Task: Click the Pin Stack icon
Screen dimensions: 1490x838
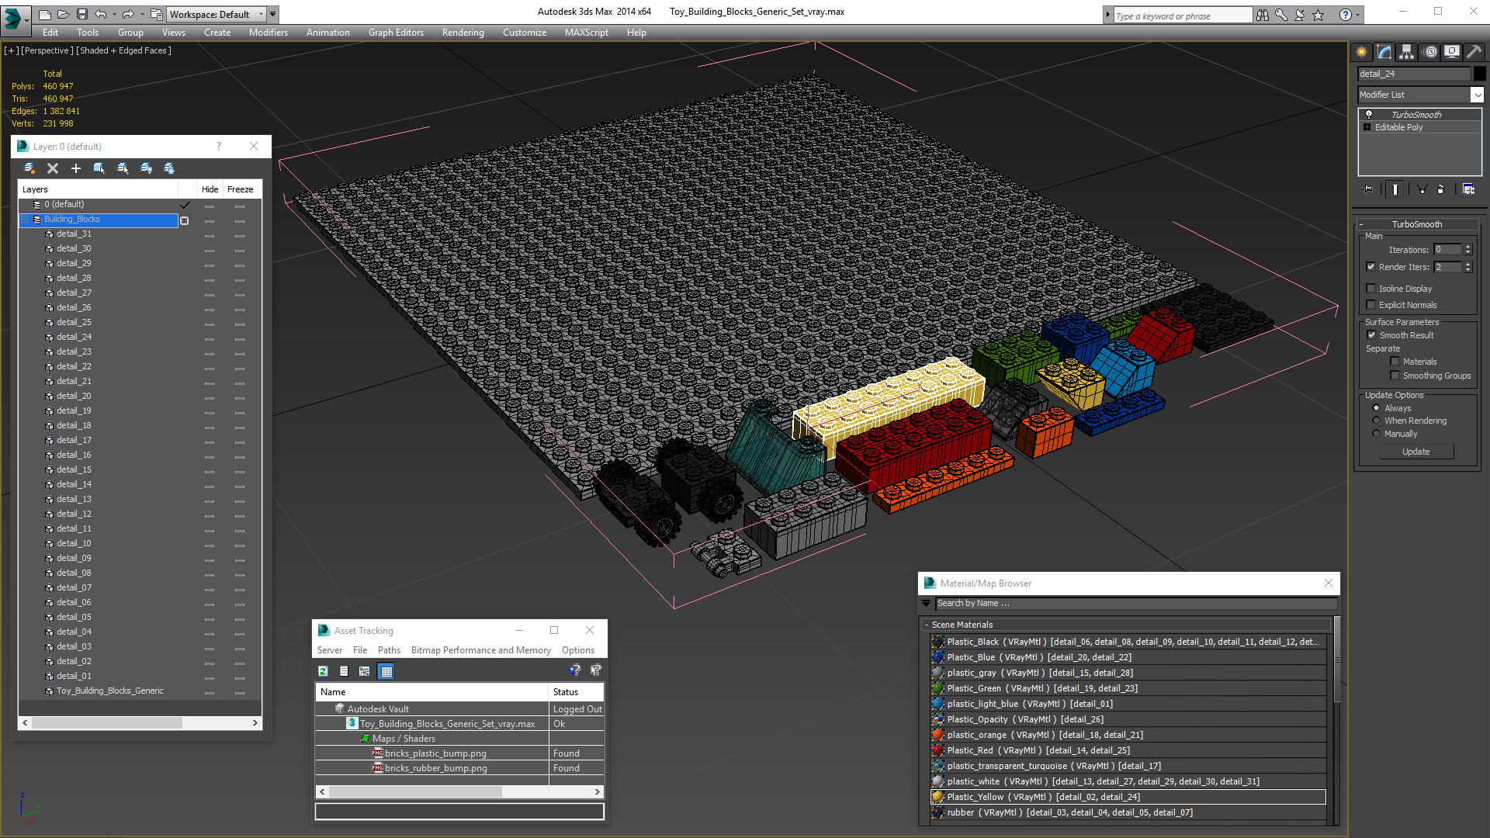Action: coord(1368,189)
